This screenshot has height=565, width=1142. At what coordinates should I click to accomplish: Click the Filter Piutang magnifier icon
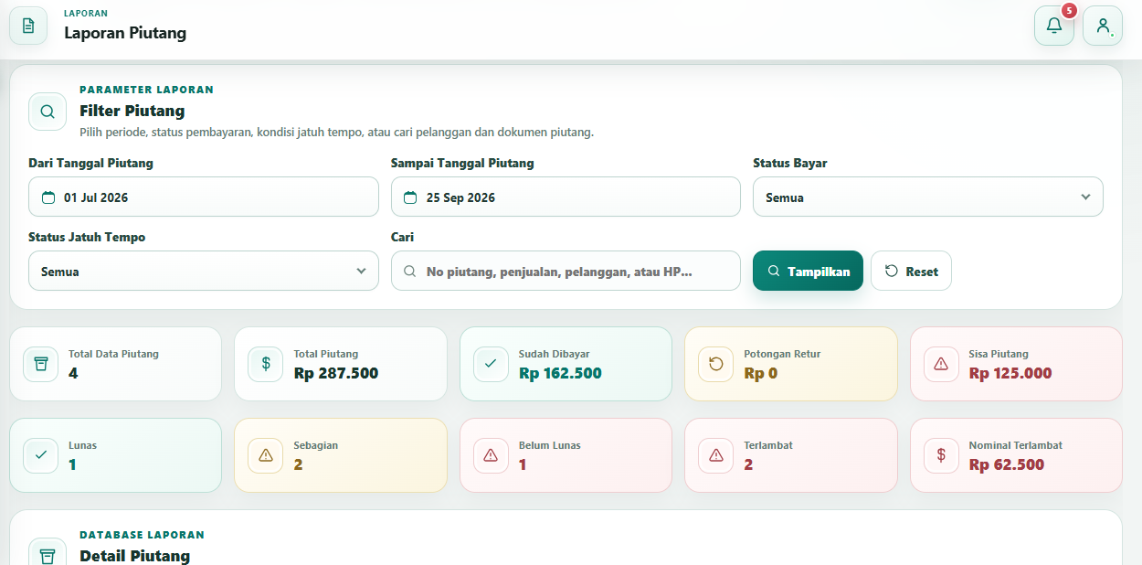48,112
